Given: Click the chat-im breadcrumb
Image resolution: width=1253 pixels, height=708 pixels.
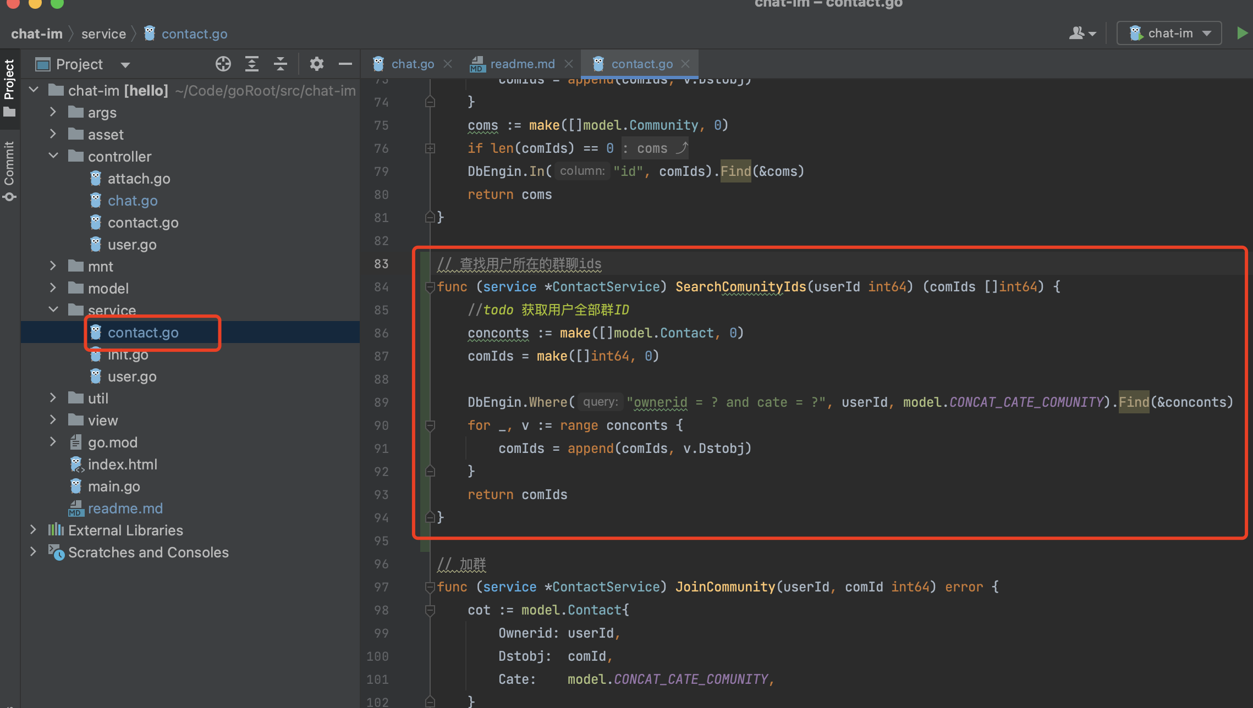Looking at the screenshot, I should point(37,34).
